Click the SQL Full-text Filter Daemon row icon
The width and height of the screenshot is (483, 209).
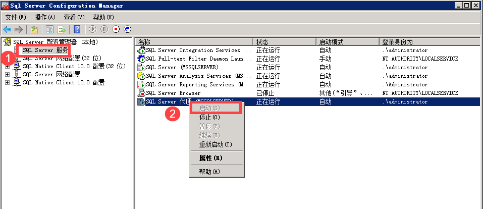(141, 59)
